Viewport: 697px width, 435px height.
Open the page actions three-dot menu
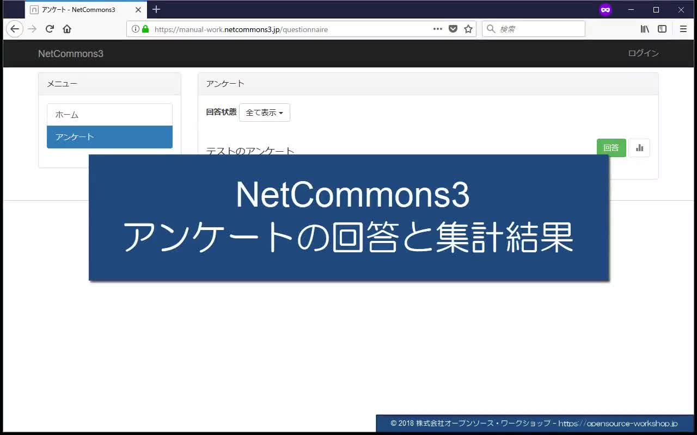pos(438,29)
